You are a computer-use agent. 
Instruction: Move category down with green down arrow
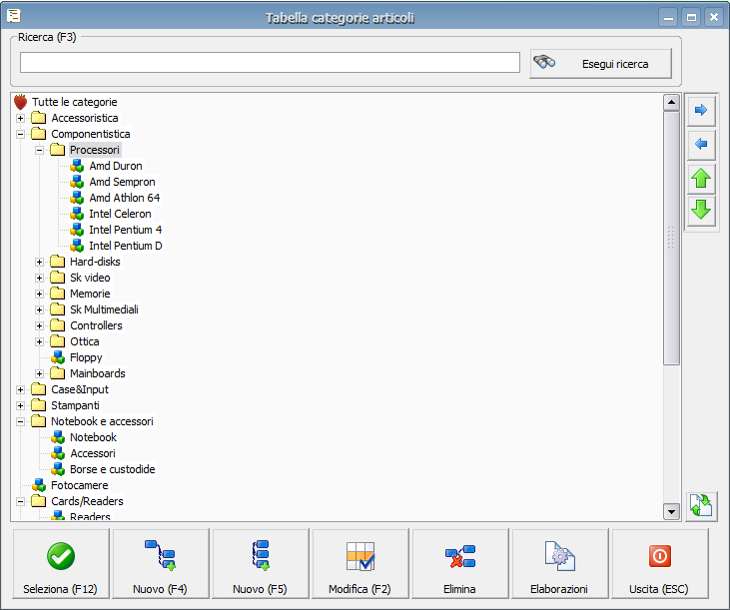(x=701, y=210)
